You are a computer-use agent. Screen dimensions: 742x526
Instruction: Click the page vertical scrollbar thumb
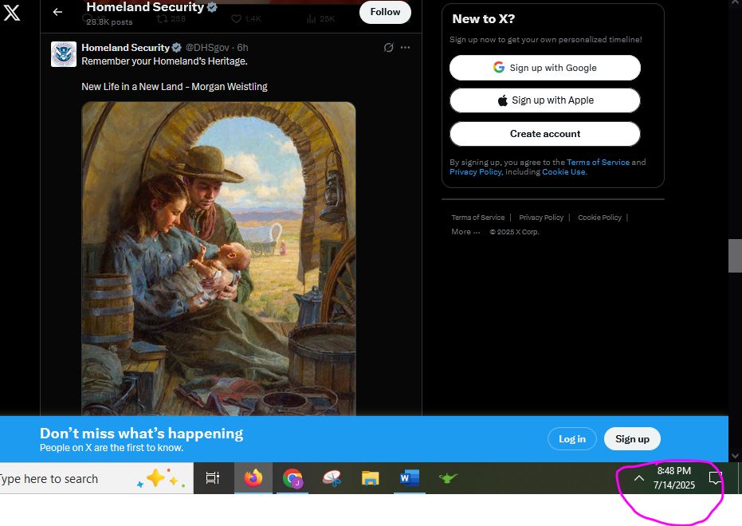[x=735, y=256]
